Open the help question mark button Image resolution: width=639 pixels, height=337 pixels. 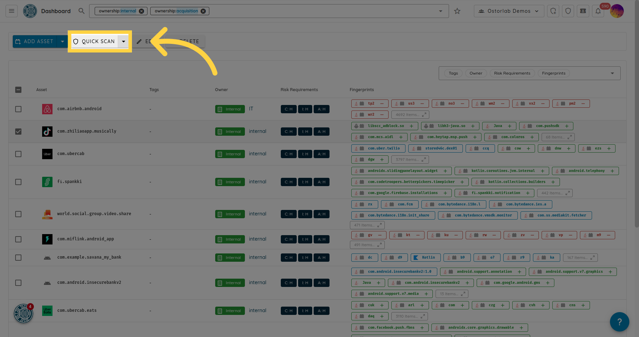[619, 322]
